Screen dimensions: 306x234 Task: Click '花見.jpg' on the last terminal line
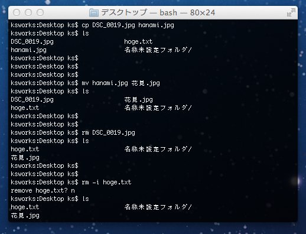pos(25,216)
